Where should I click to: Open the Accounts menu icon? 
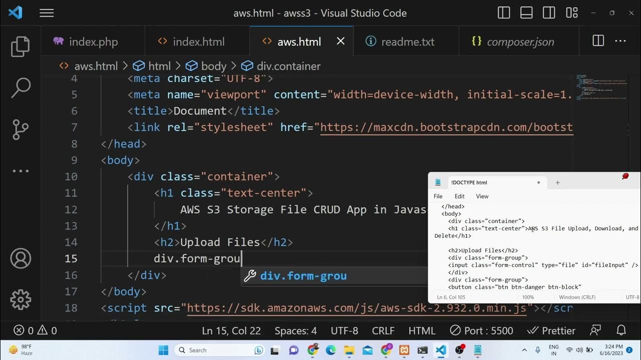pos(21,258)
